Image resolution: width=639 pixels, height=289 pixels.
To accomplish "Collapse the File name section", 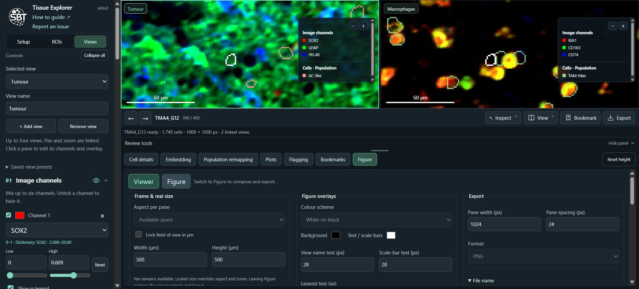I will (x=481, y=281).
